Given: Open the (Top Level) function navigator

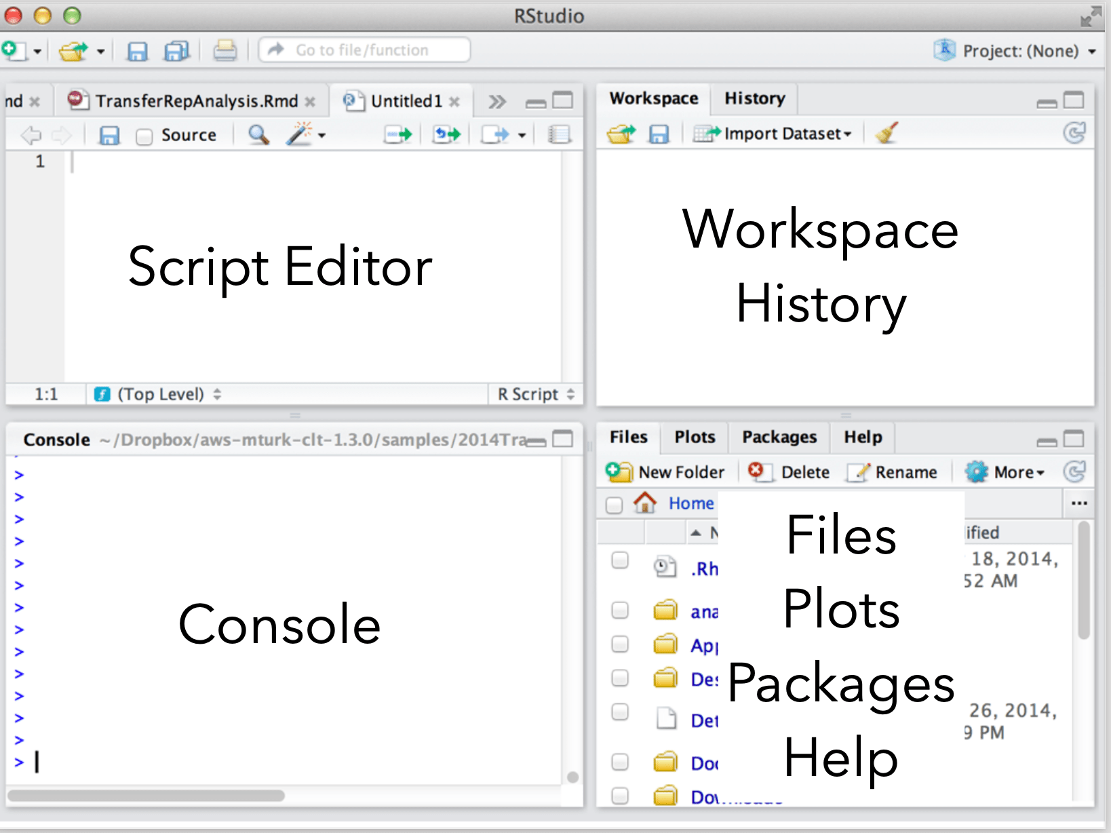Looking at the screenshot, I should tap(158, 394).
